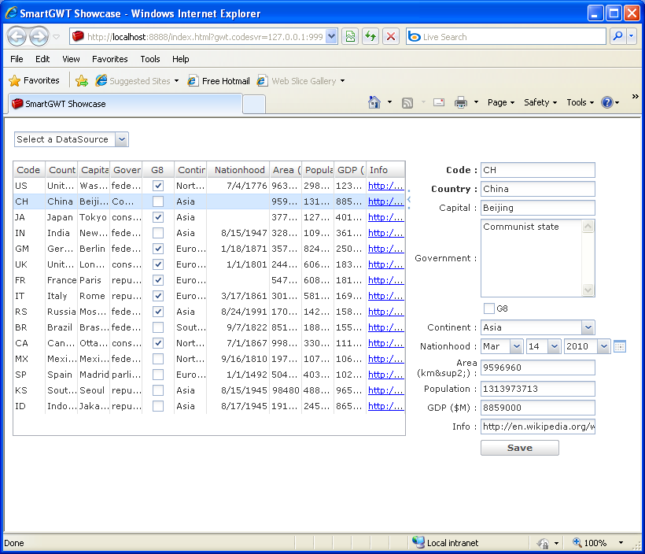Click the Read Mail icon
Viewport: 645px width, 554px height.
pos(439,102)
